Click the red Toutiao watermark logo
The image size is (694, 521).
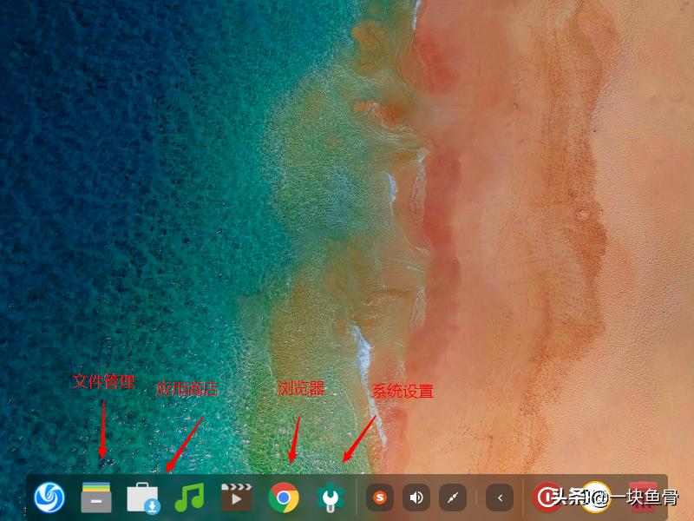tap(546, 498)
